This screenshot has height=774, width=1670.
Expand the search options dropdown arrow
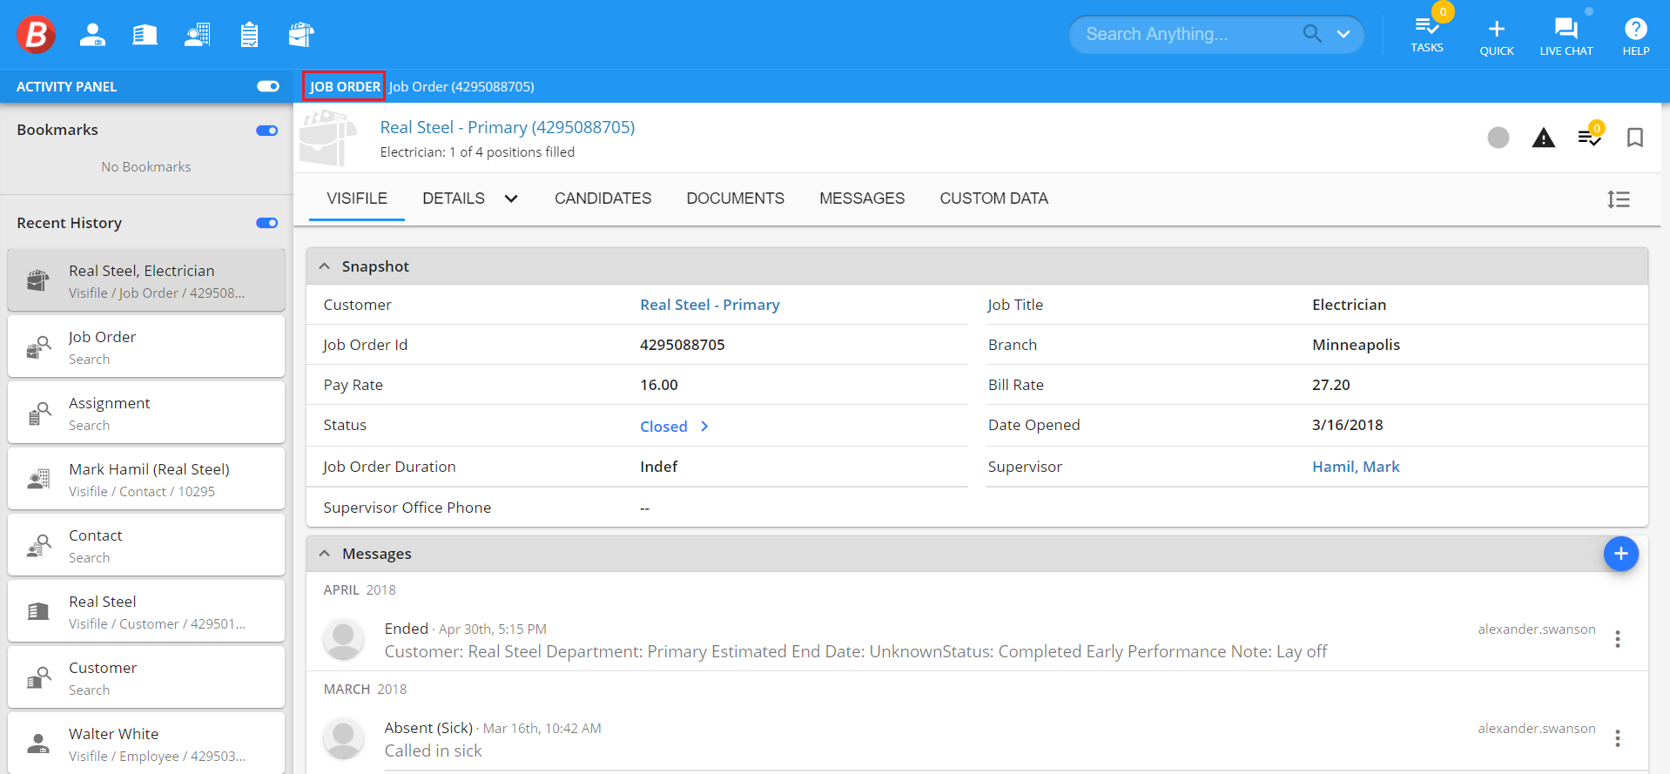click(x=1343, y=35)
